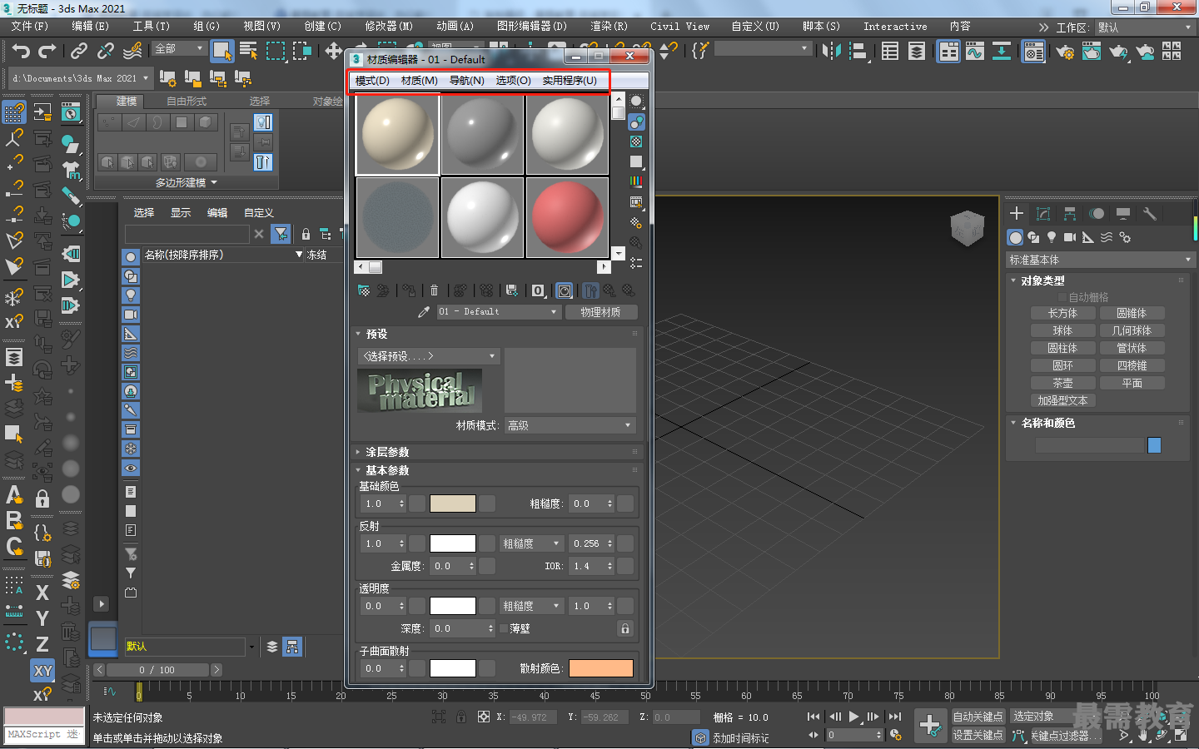Toggle Show Shaded Material in Viewport

[565, 290]
